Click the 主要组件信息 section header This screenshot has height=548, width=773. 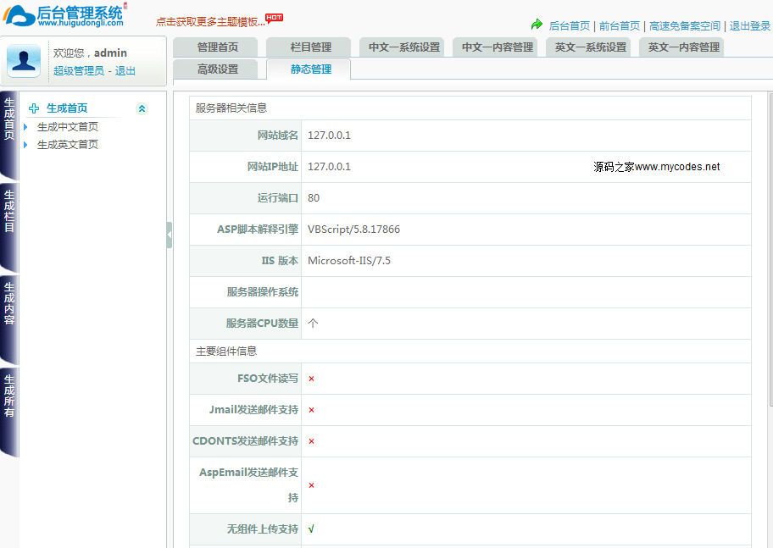point(226,351)
